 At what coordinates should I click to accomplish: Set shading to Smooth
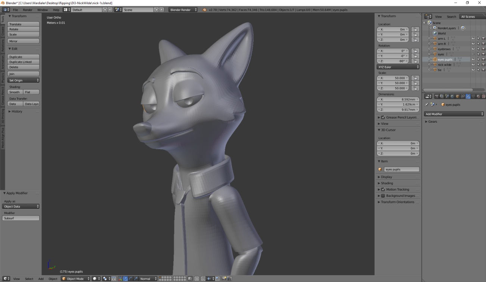(15, 92)
